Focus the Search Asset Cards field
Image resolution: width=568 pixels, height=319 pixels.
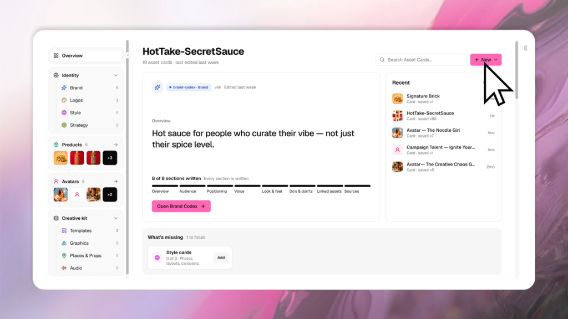422,60
